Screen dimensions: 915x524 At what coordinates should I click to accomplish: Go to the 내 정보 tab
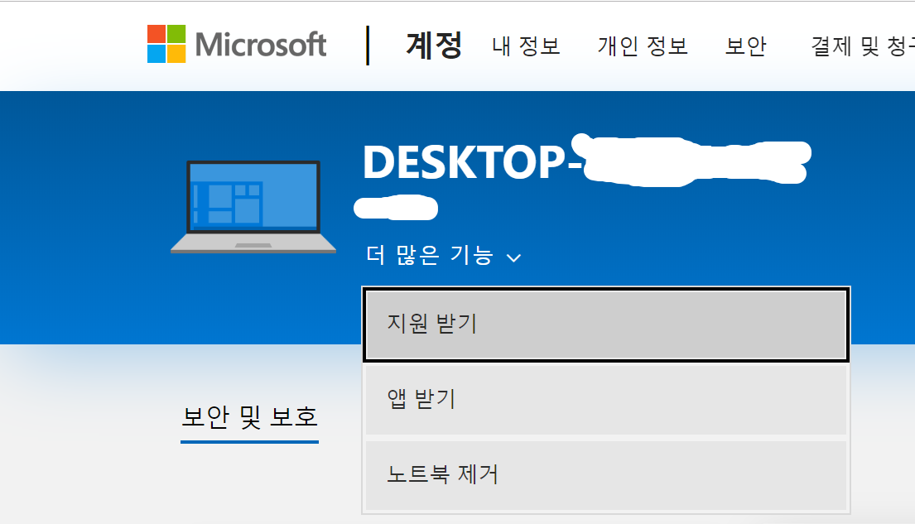coord(526,46)
